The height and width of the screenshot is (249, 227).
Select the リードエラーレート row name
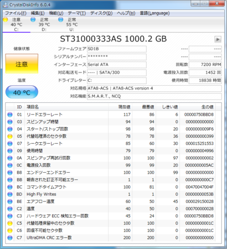pos(44,115)
